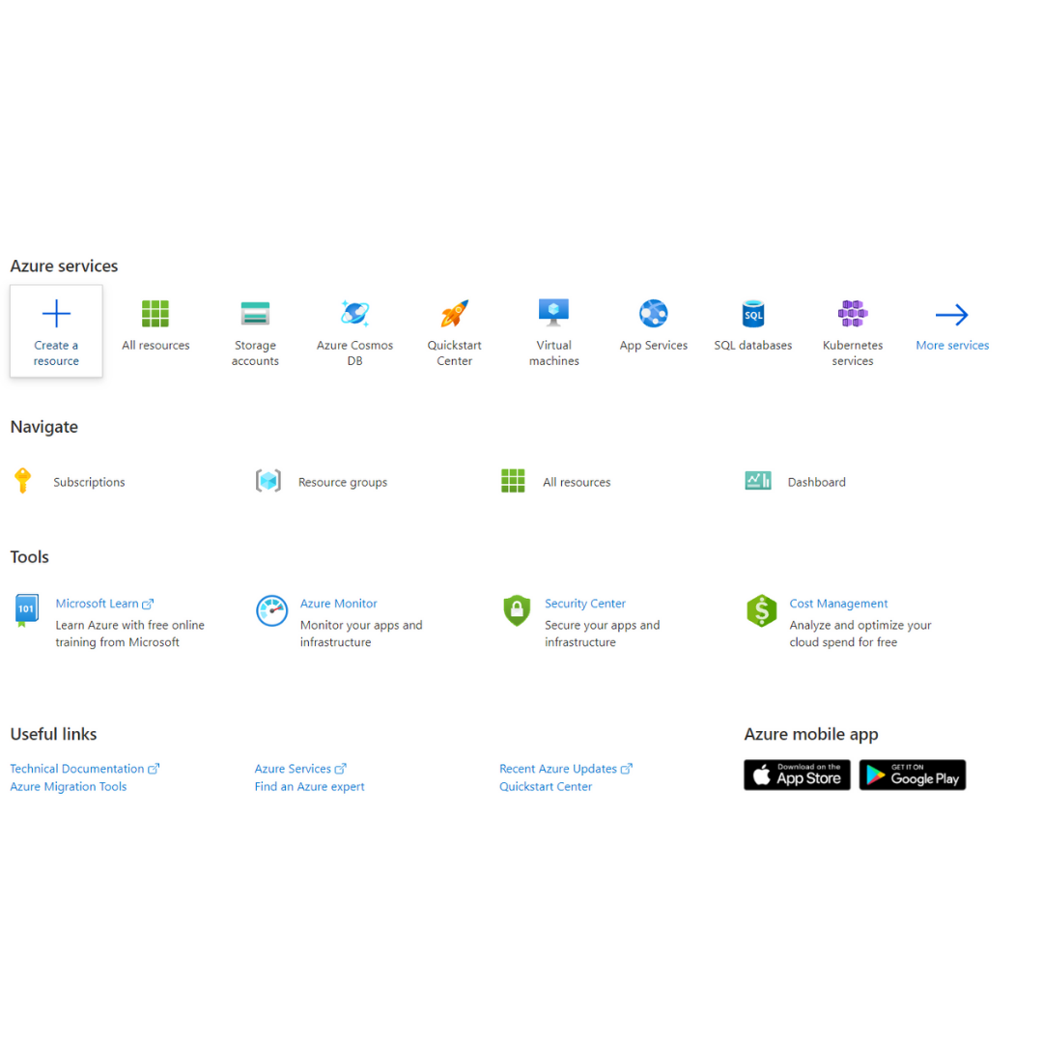Click the Azure mobile app heading

(811, 734)
